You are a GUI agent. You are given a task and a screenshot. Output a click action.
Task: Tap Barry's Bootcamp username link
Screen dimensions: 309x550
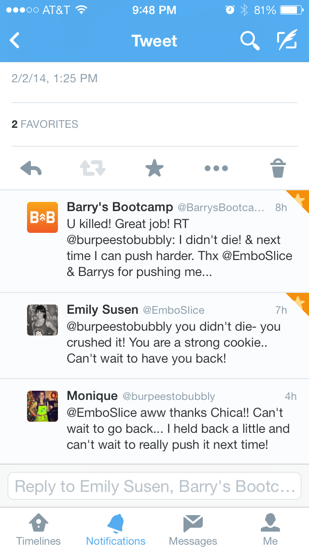pos(120,207)
